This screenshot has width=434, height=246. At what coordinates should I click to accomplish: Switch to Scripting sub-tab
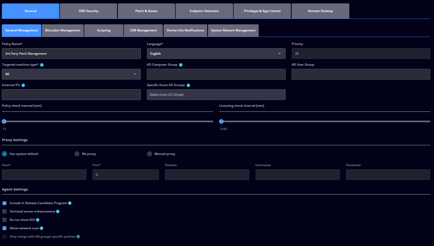click(x=104, y=30)
